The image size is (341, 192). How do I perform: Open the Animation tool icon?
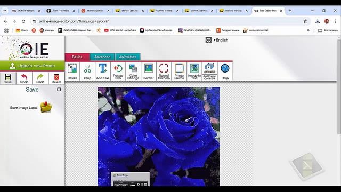click(x=209, y=68)
